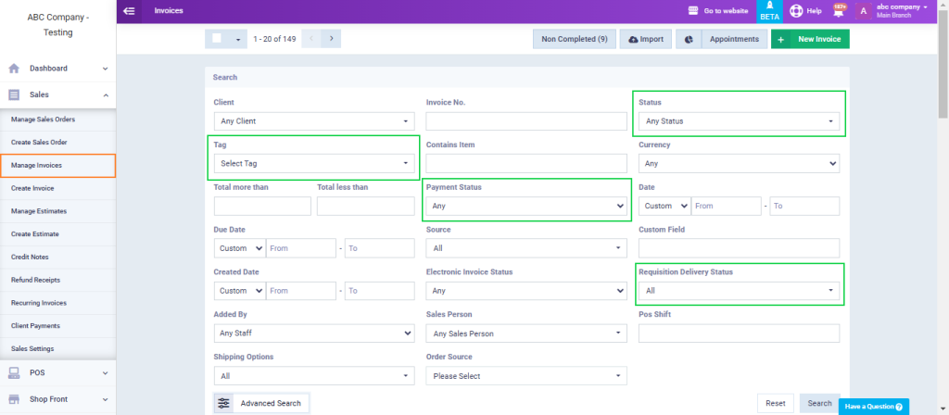Image resolution: width=949 pixels, height=415 pixels.
Task: Expand the Shop Front menu chevron
Action: [106, 400]
